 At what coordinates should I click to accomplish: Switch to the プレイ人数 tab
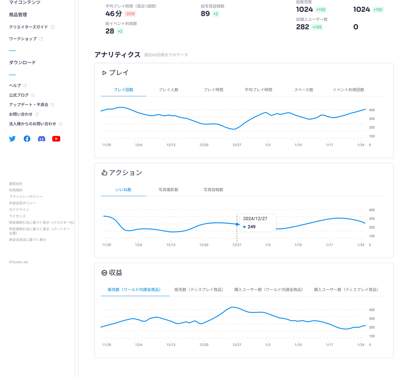(168, 90)
